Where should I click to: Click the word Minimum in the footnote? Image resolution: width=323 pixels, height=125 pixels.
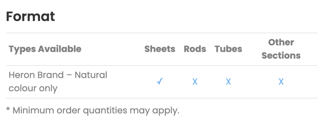pos(33,111)
